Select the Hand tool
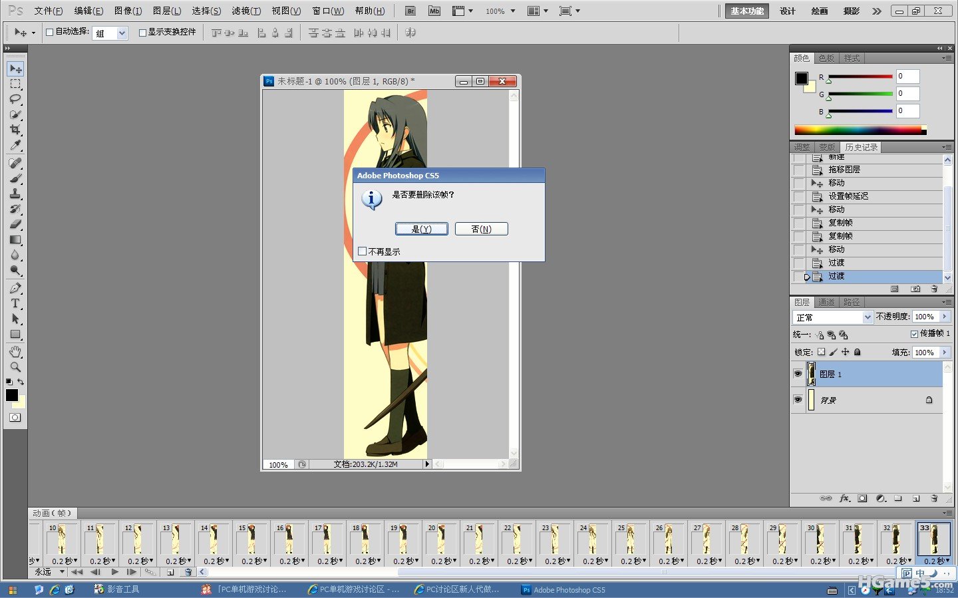 click(x=15, y=351)
